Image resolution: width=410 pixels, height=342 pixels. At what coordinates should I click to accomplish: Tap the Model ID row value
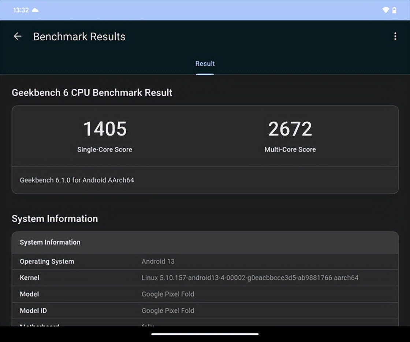click(168, 311)
